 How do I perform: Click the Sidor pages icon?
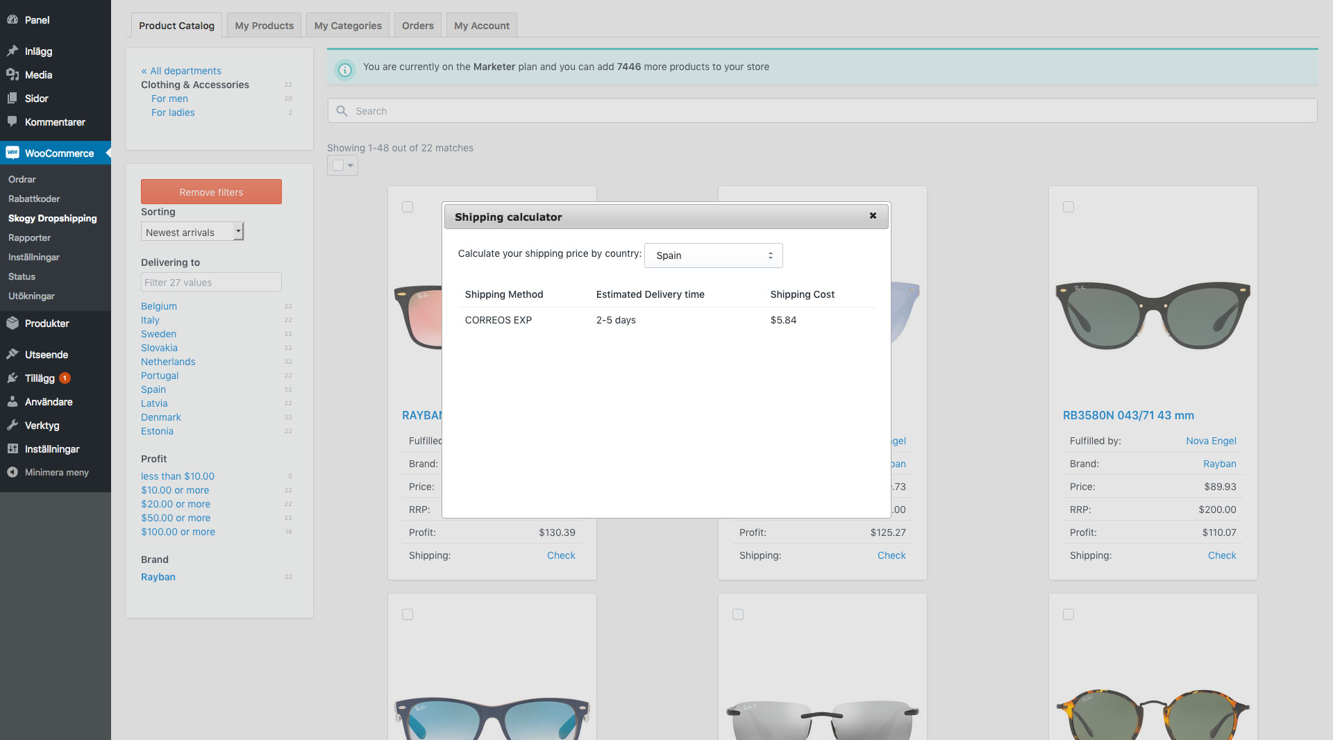[12, 98]
